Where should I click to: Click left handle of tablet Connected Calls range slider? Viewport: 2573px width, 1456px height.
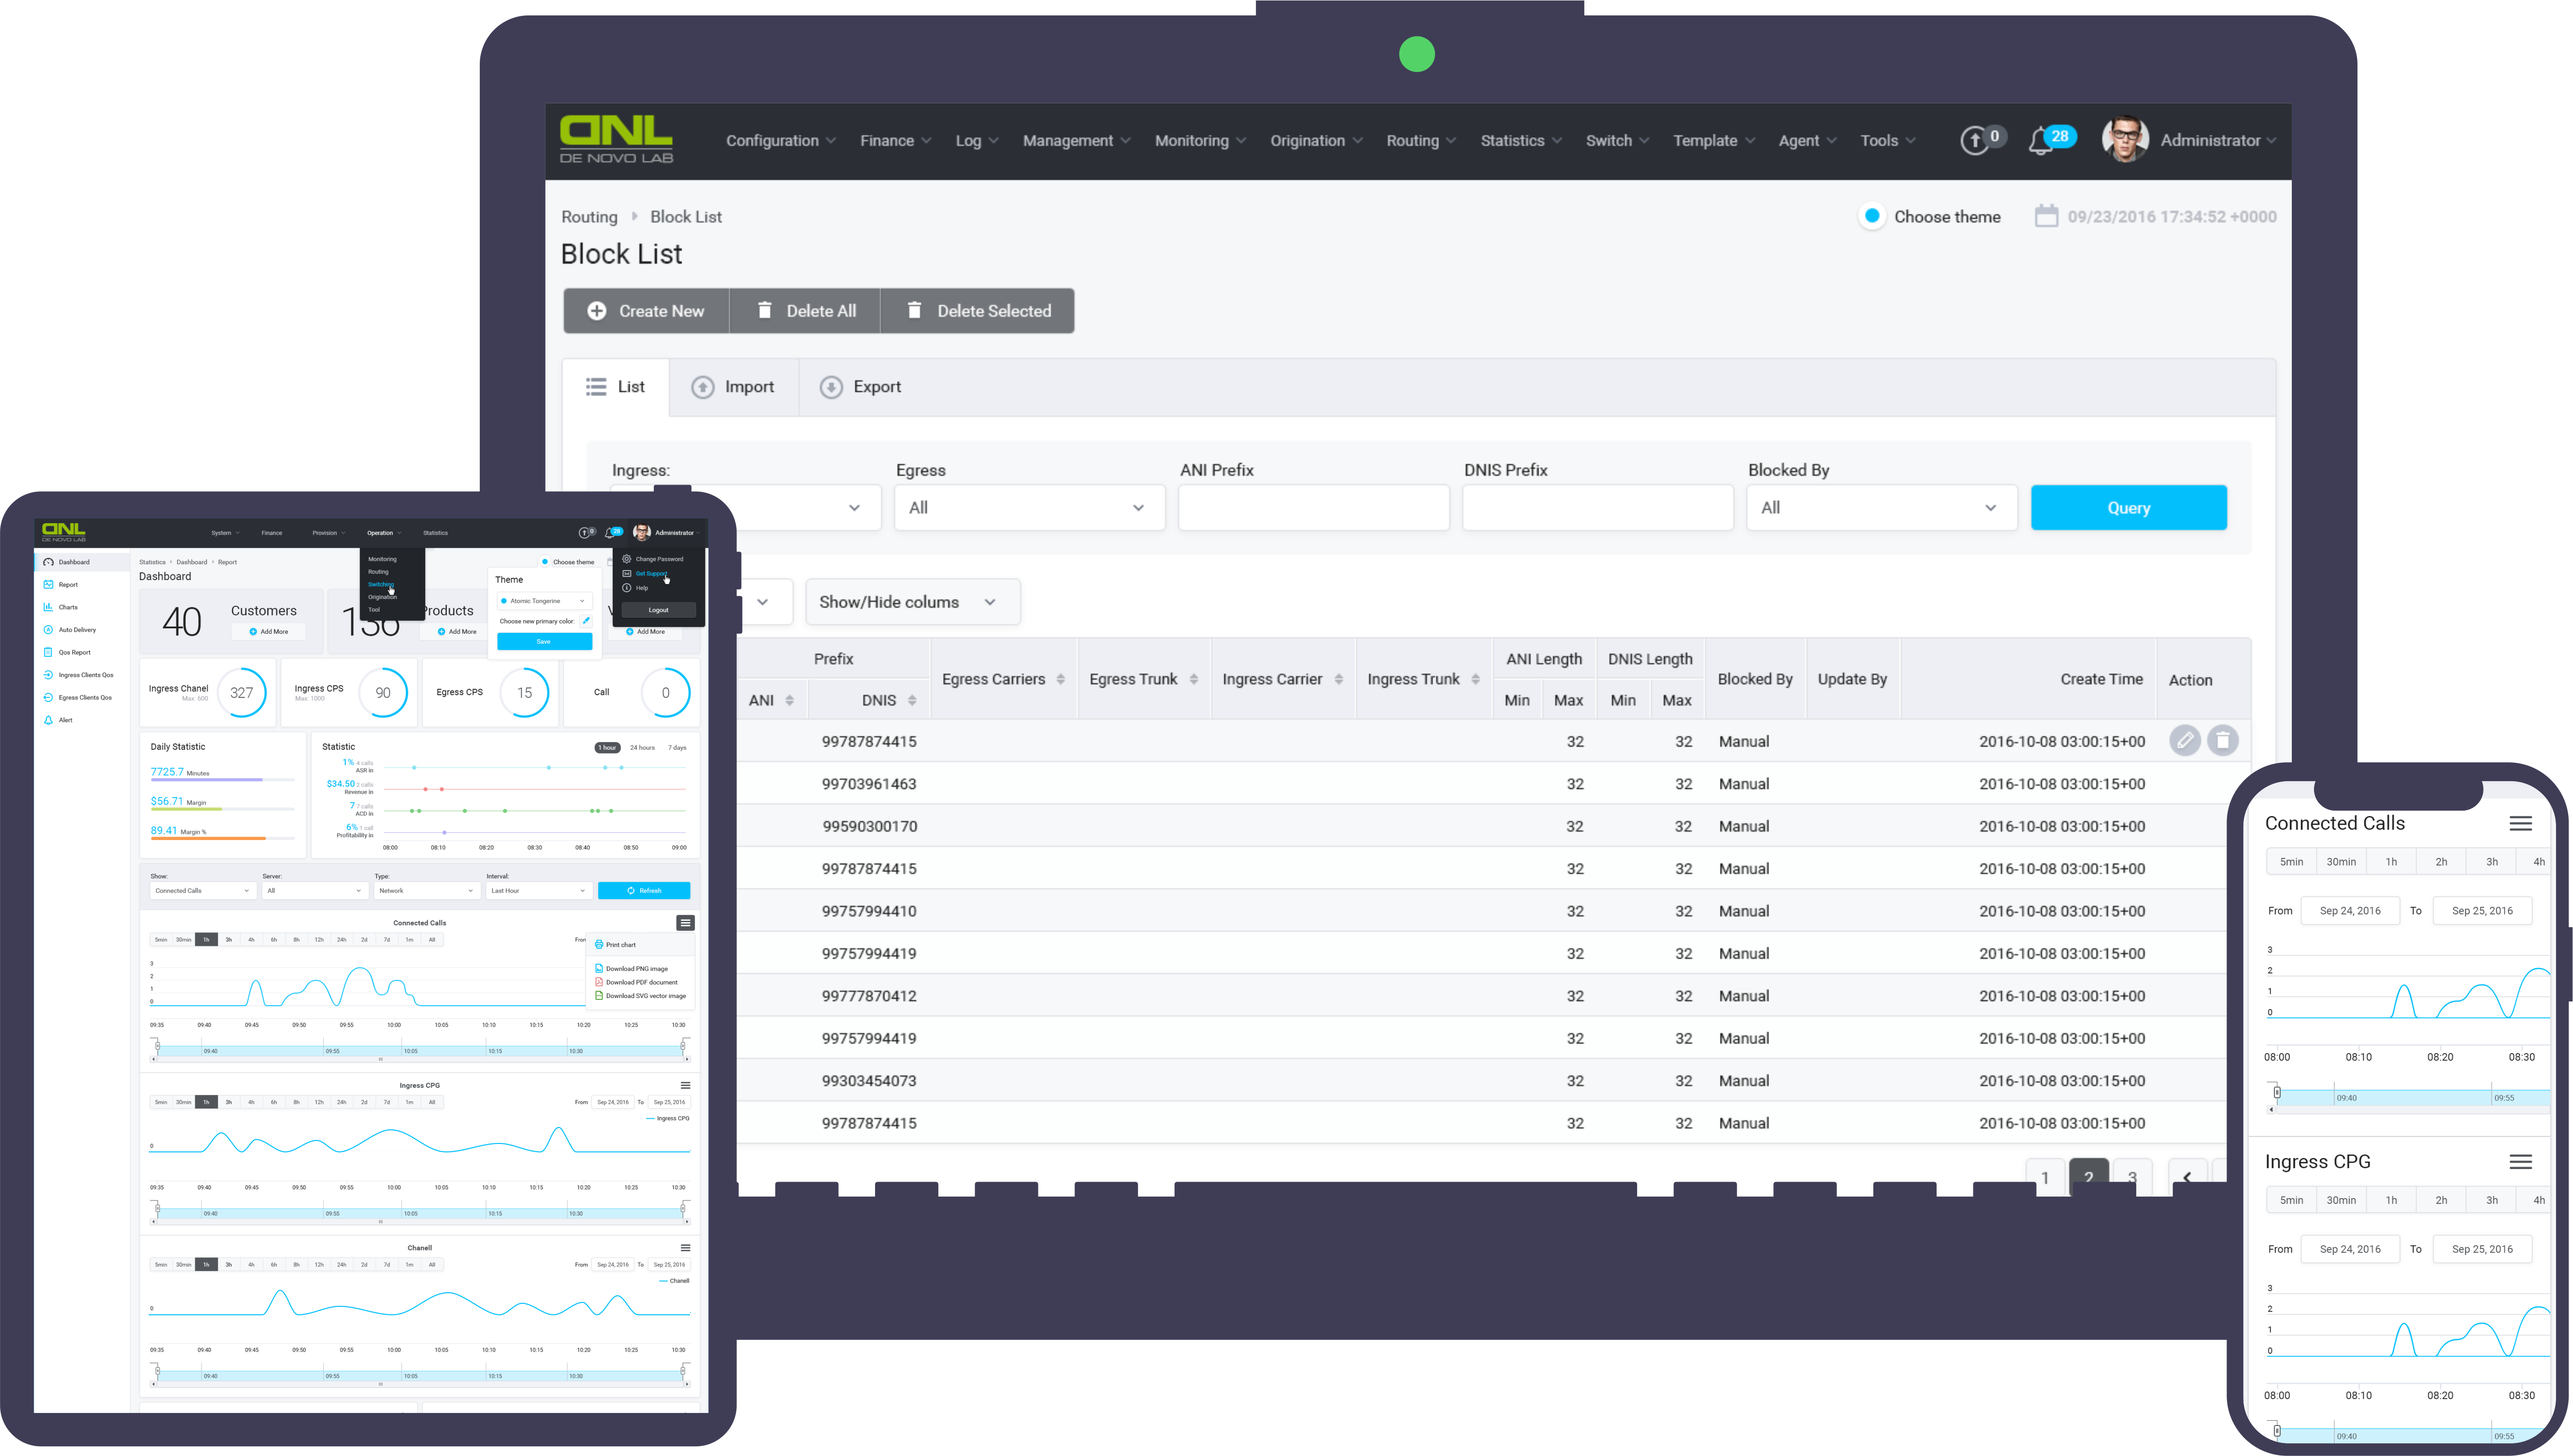tap(157, 1046)
